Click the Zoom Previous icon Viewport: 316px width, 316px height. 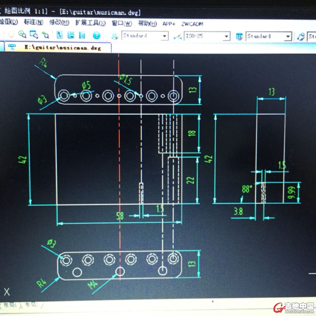(x=45, y=35)
